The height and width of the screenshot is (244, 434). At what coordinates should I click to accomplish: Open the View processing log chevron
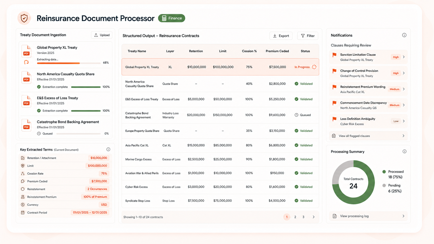[x=403, y=216]
